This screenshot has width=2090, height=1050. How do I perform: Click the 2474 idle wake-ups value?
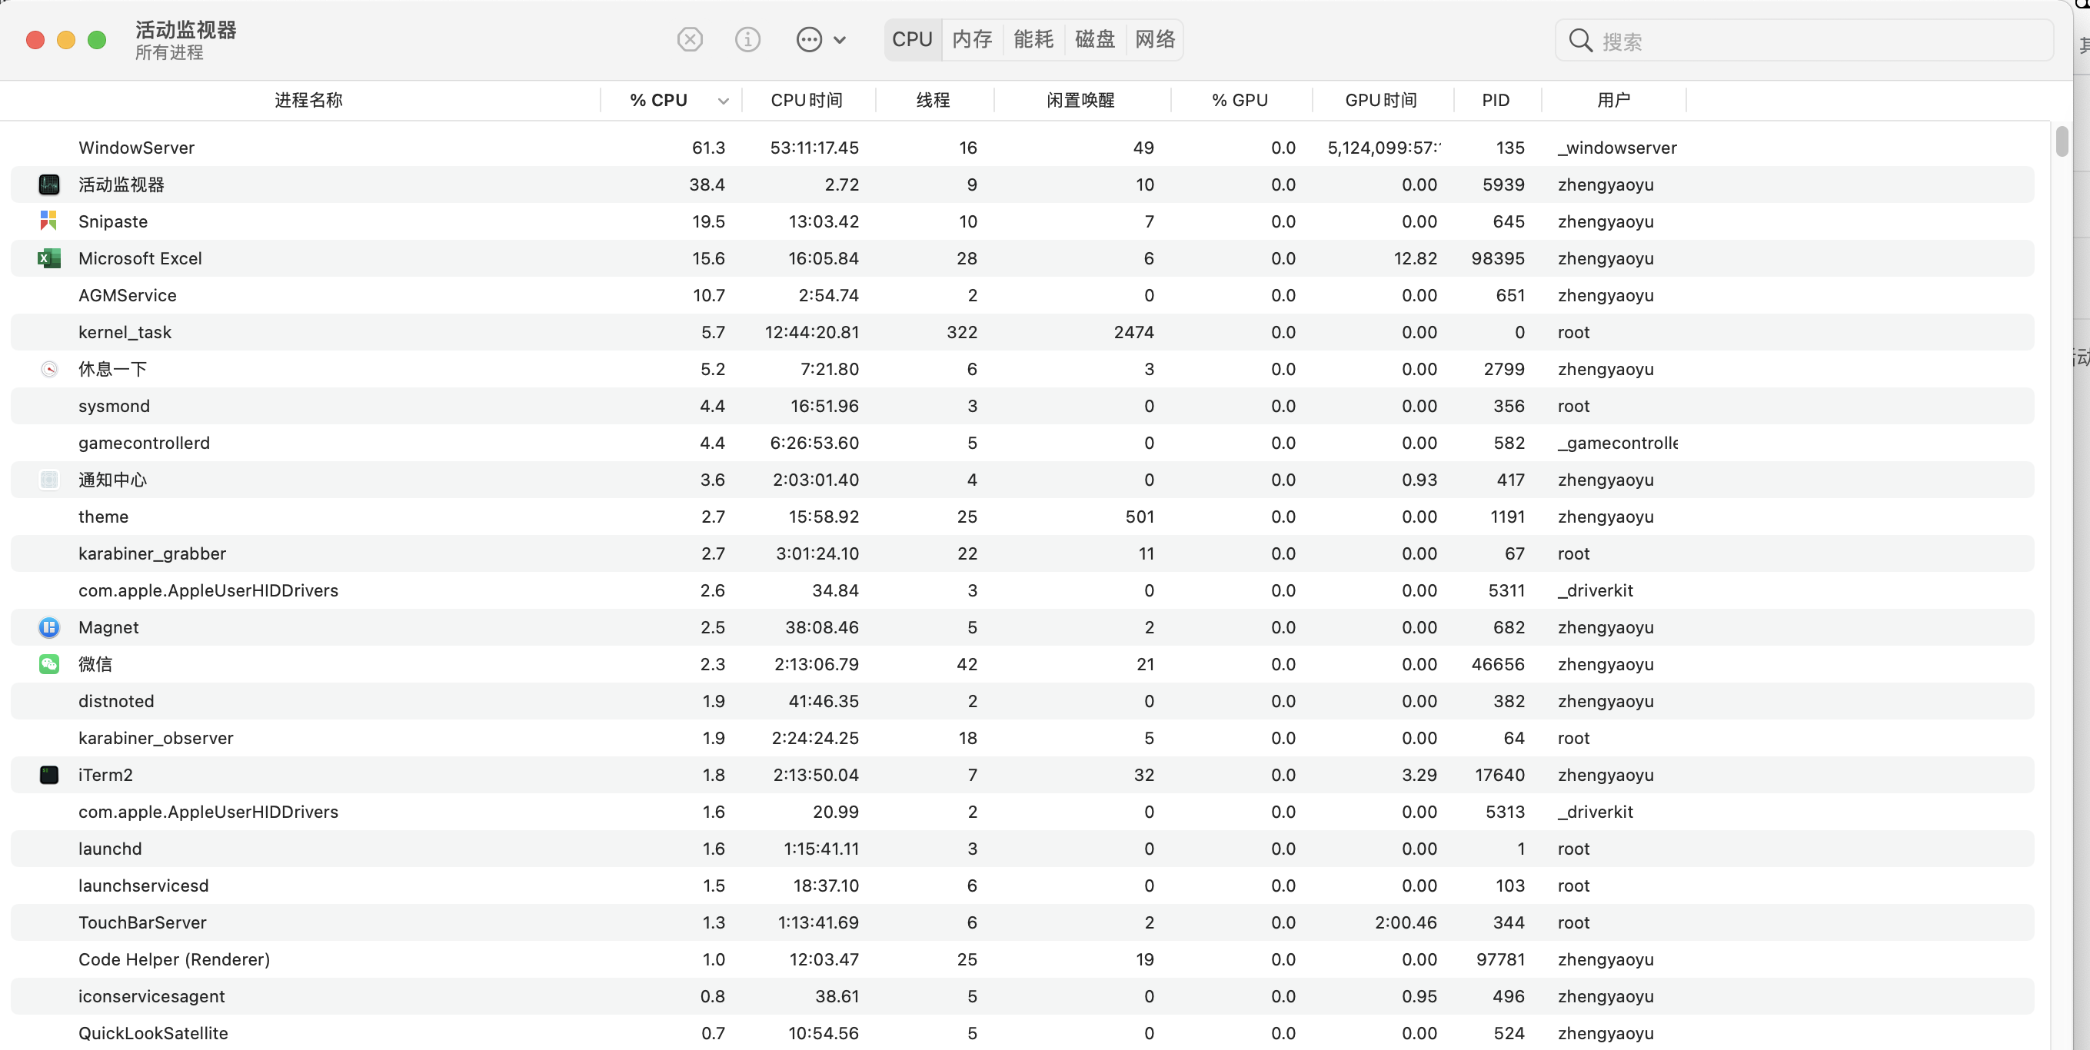pyautogui.click(x=1133, y=332)
